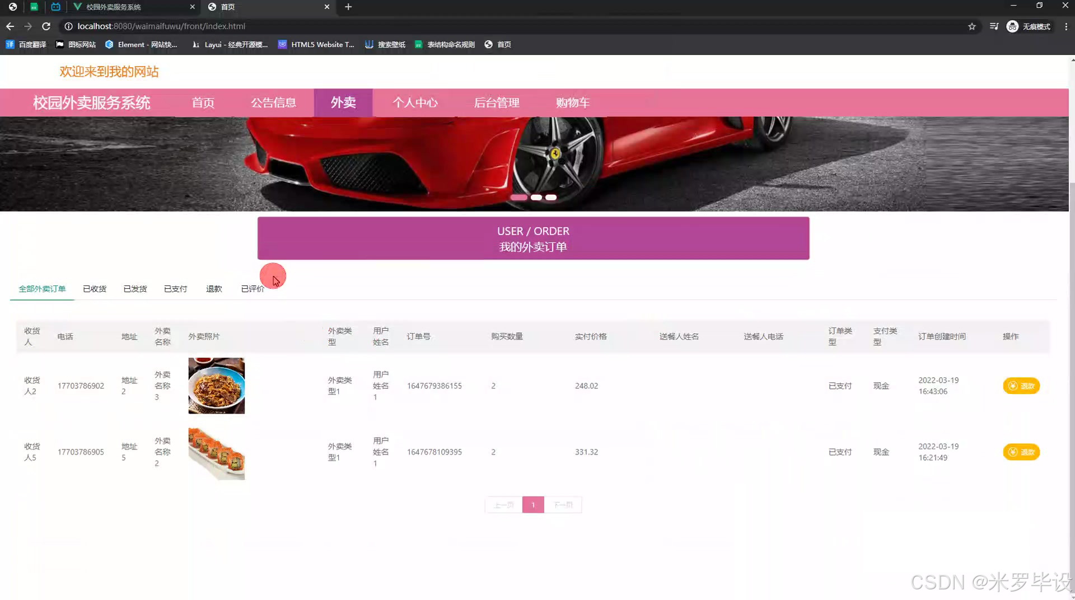
Task: Open the Chrome three-dot menu
Action: [x=1065, y=26]
